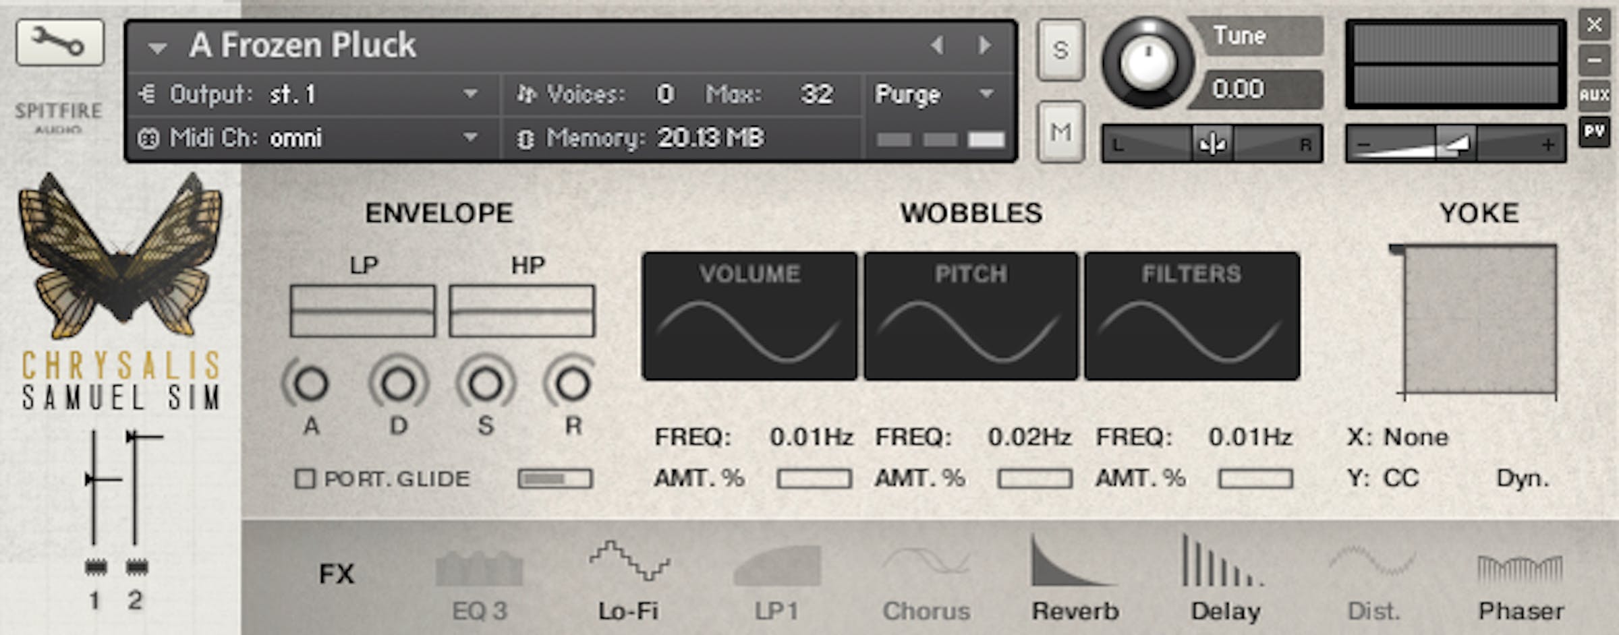Viewport: 1619px width, 635px height.
Task: Click the Chrysalis butterfly logo
Action: point(120,255)
